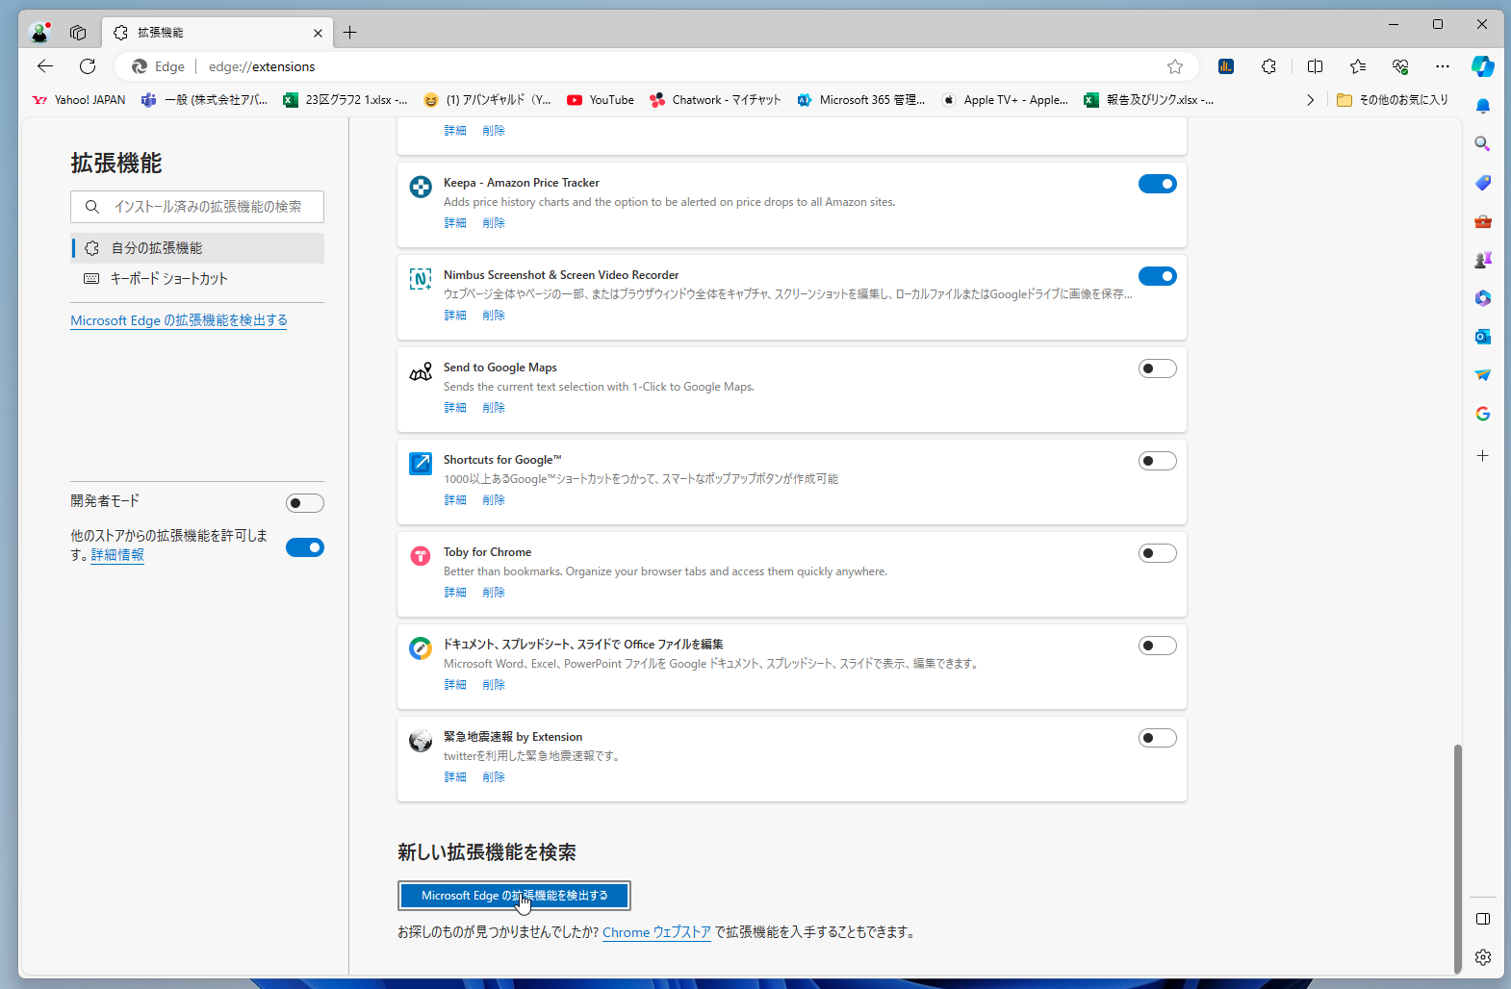
Task: Click the pinned blue extension icon in the toolbar
Action: tap(1226, 66)
